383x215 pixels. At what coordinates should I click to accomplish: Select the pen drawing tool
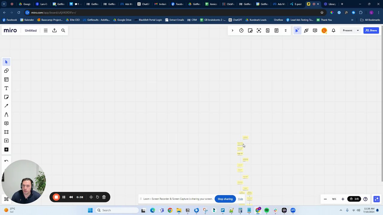6,115
